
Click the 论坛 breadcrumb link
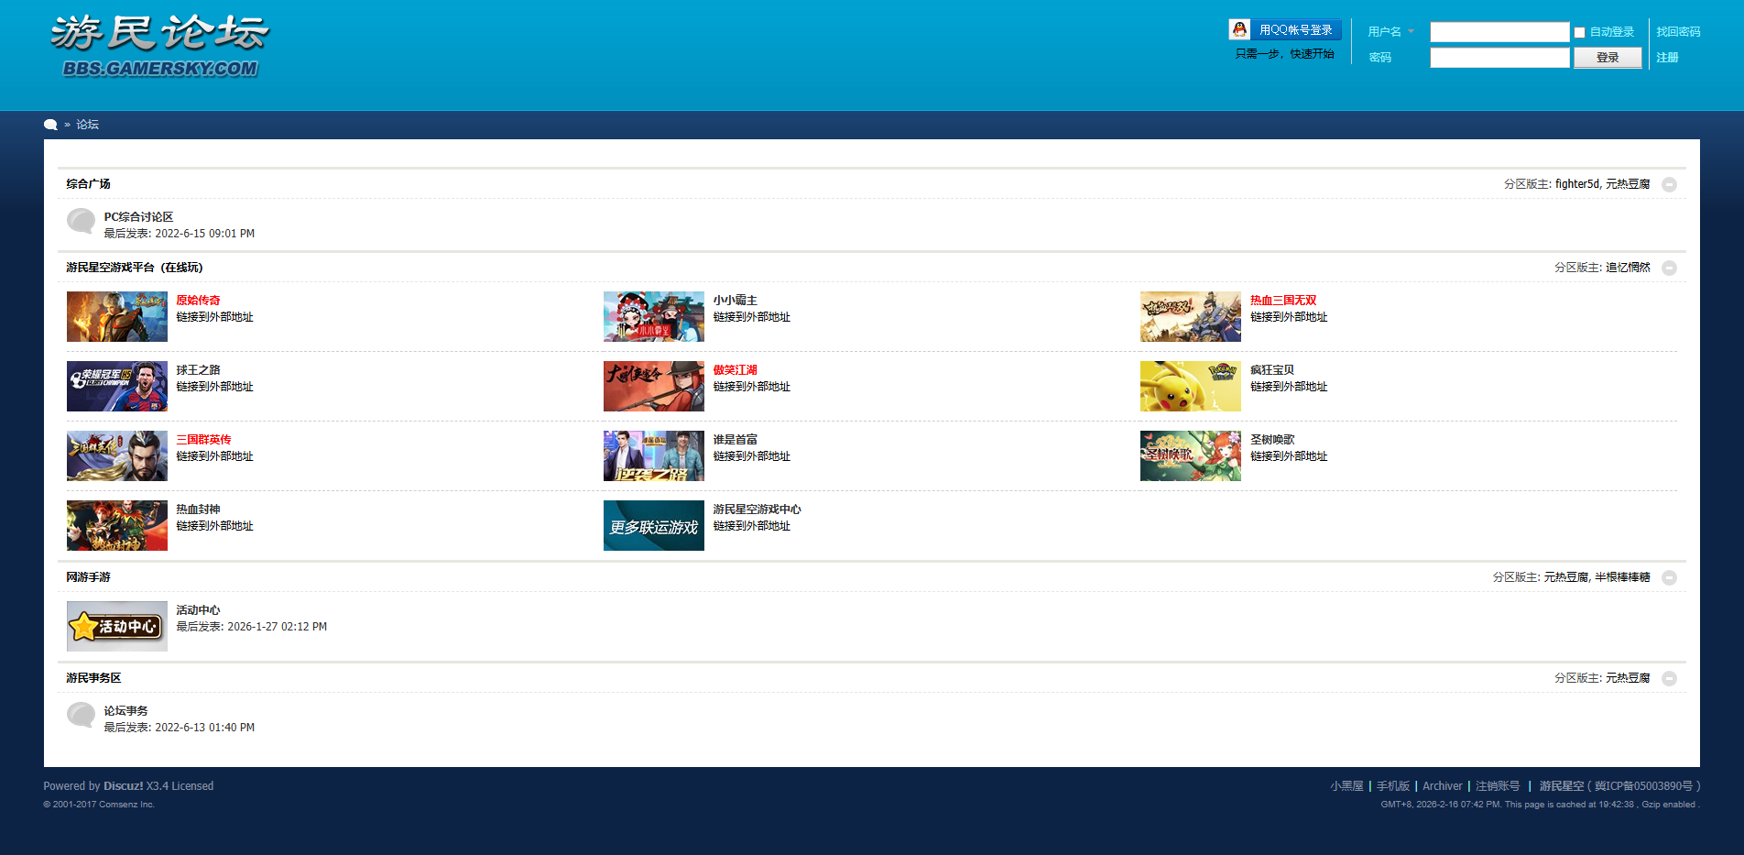[87, 125]
